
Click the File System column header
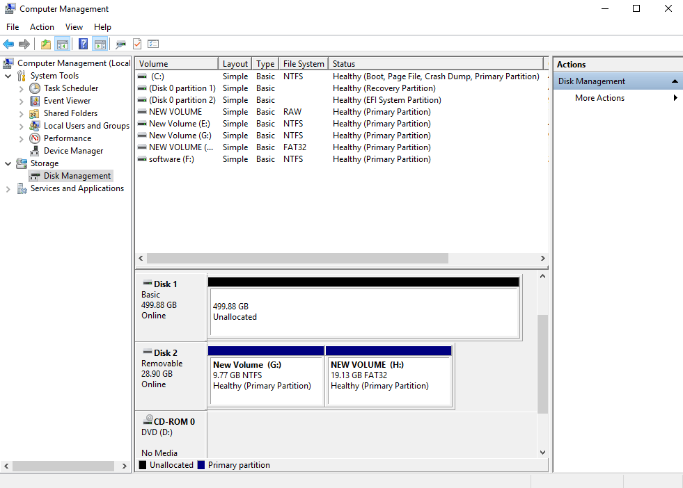[303, 64]
